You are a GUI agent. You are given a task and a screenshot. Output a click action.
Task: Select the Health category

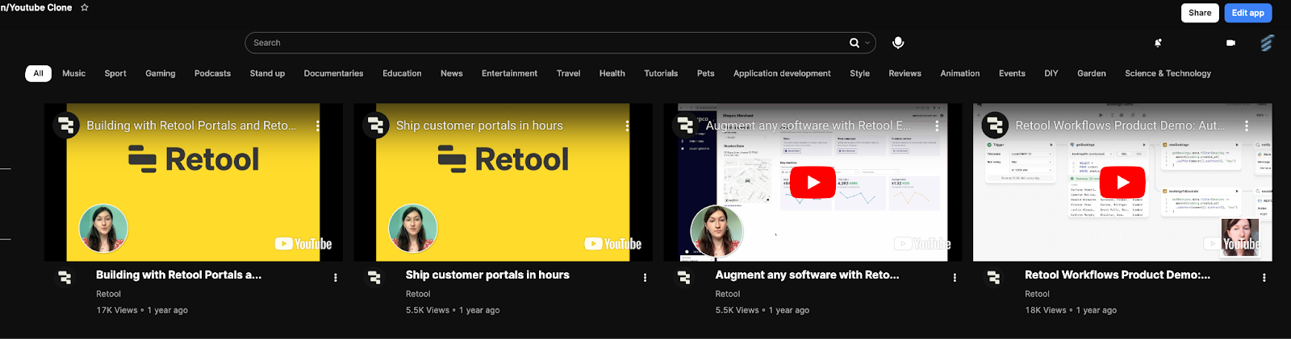(x=612, y=73)
